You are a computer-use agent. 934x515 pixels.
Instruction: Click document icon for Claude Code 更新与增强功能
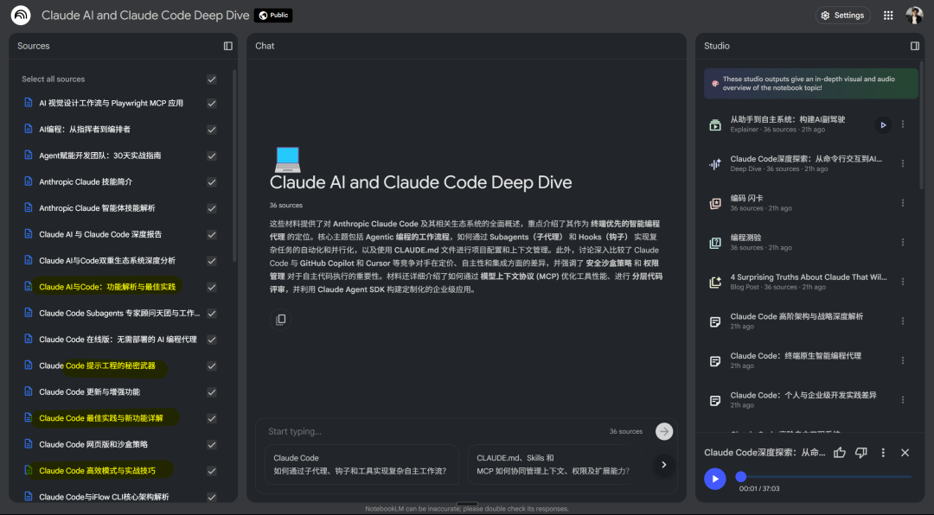pos(28,391)
